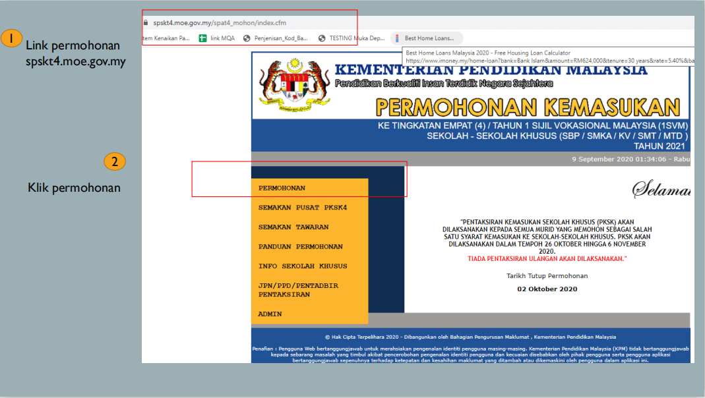Click closing date text '02 Oktober 2020'
This screenshot has width=705, height=398.
[547, 289]
